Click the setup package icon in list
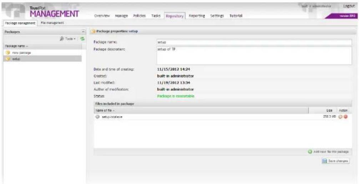The width and height of the screenshot is (359, 184). tap(7, 59)
